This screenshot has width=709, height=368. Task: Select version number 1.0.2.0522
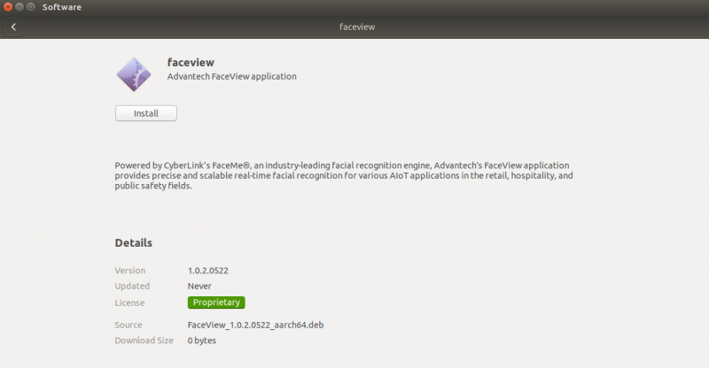point(213,270)
